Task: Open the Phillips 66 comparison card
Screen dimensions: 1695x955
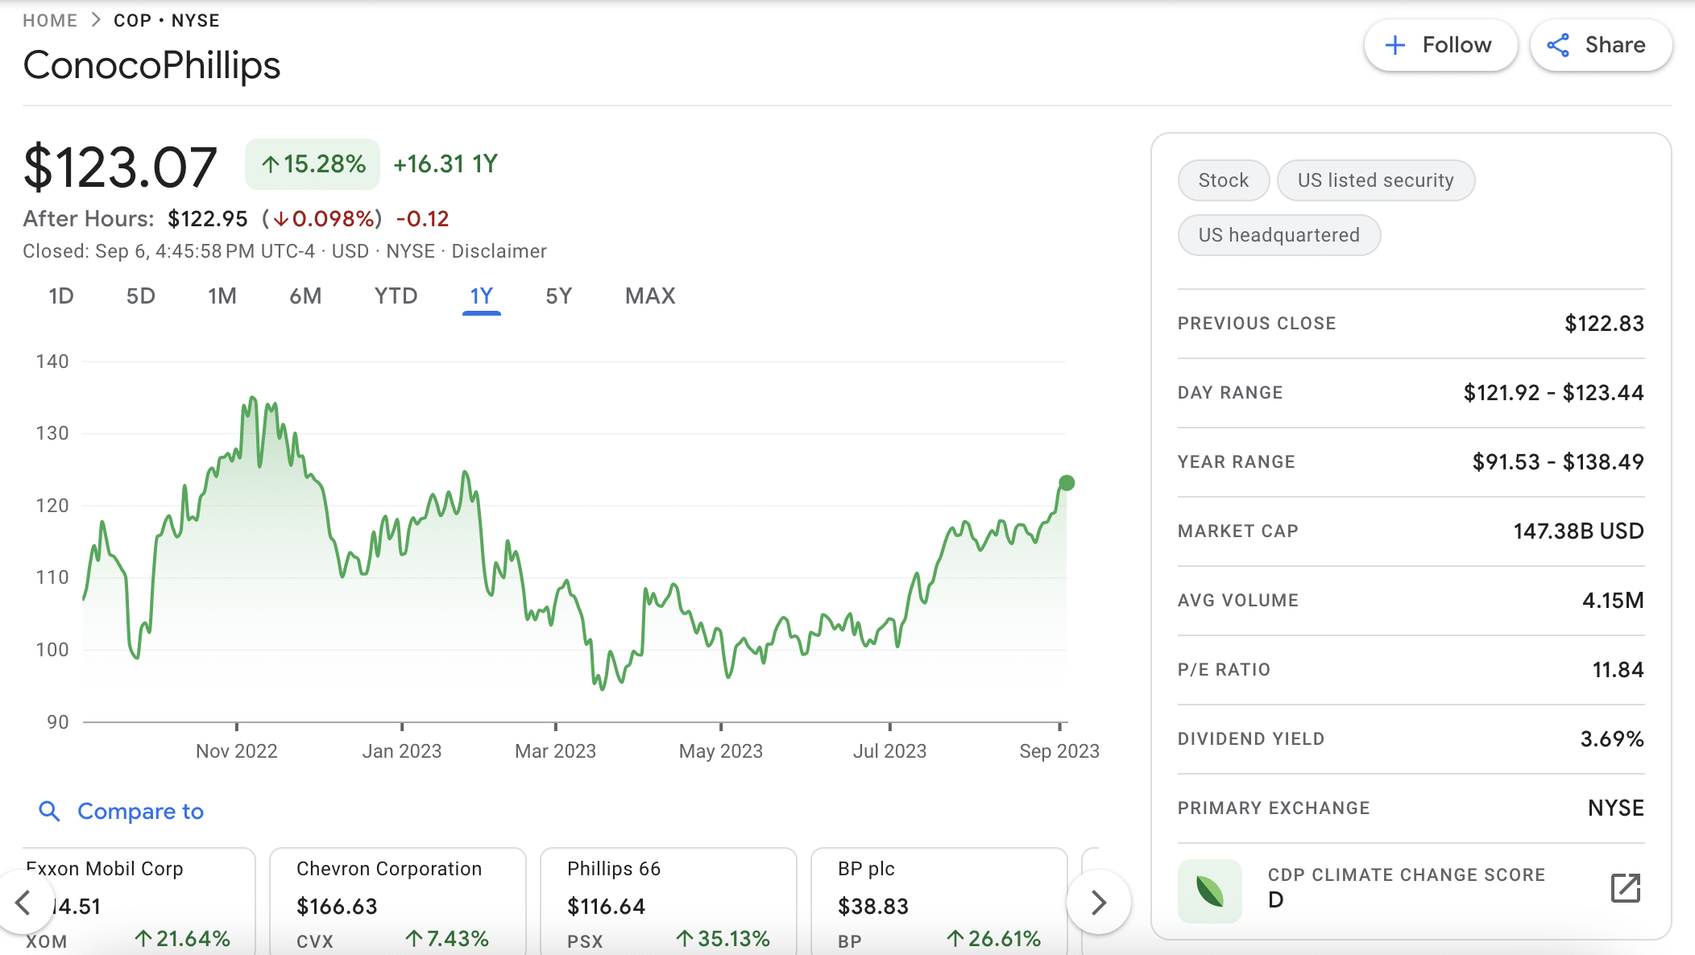Action: (669, 902)
